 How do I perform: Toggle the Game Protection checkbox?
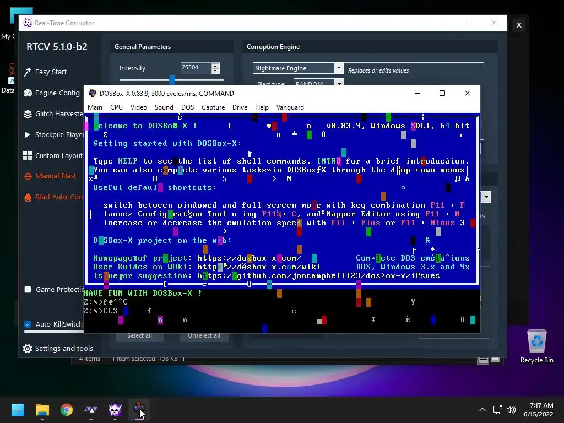(28, 290)
